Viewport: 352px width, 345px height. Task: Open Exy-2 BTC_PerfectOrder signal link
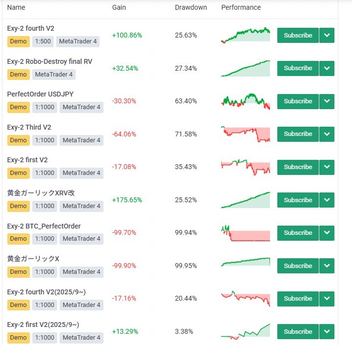click(44, 226)
